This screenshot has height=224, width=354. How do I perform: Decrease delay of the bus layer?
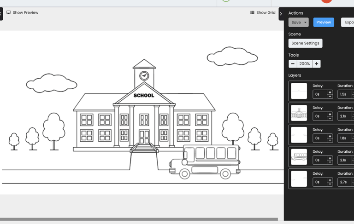(x=330, y=162)
